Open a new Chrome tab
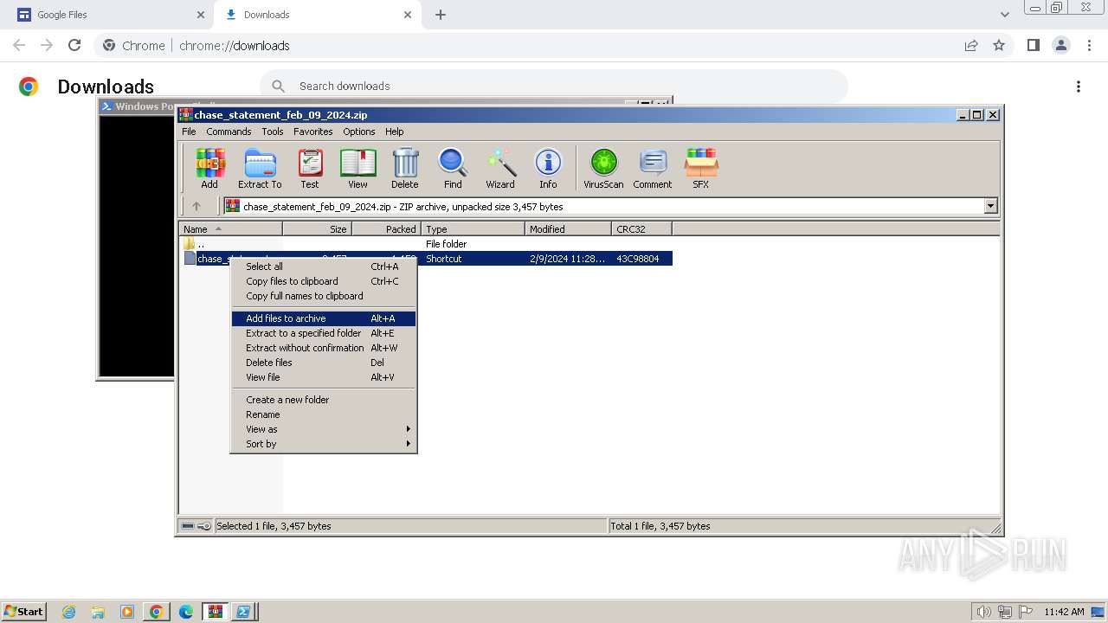The width and height of the screenshot is (1108, 623). tap(441, 15)
